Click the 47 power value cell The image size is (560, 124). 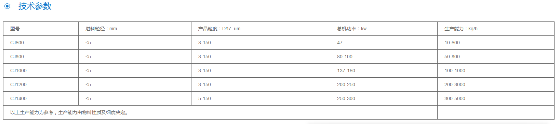tap(384, 43)
